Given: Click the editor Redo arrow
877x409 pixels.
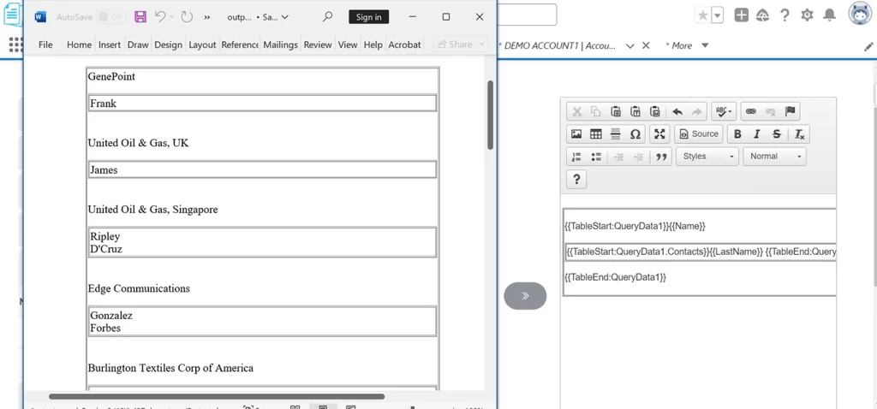Looking at the screenshot, I should tap(696, 111).
